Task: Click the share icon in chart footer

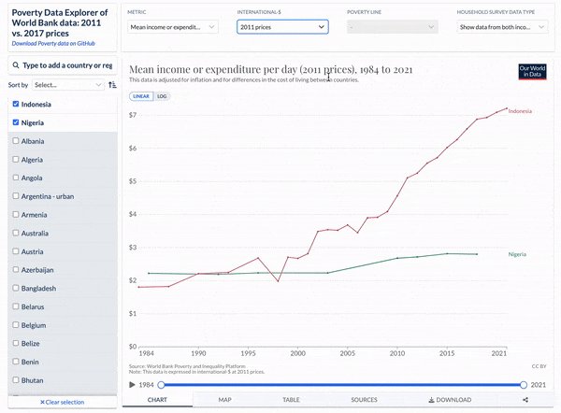Action: pyautogui.click(x=525, y=400)
